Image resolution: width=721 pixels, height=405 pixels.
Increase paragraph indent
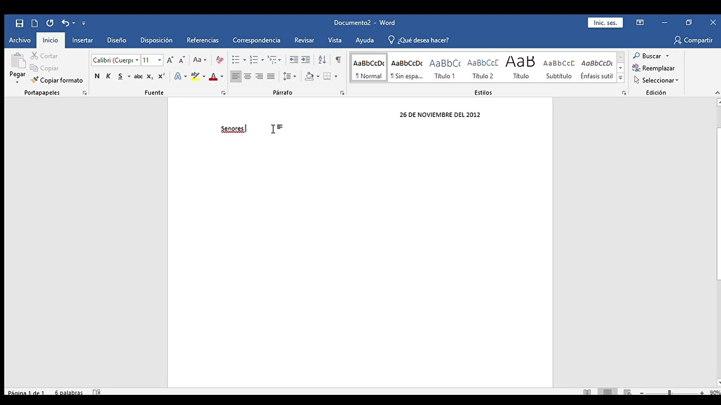(x=305, y=60)
